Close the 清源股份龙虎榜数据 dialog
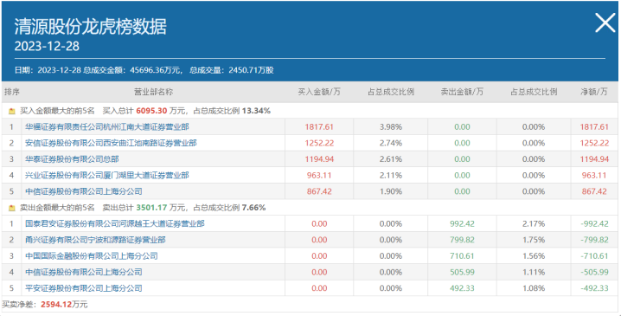 [x=605, y=23]
